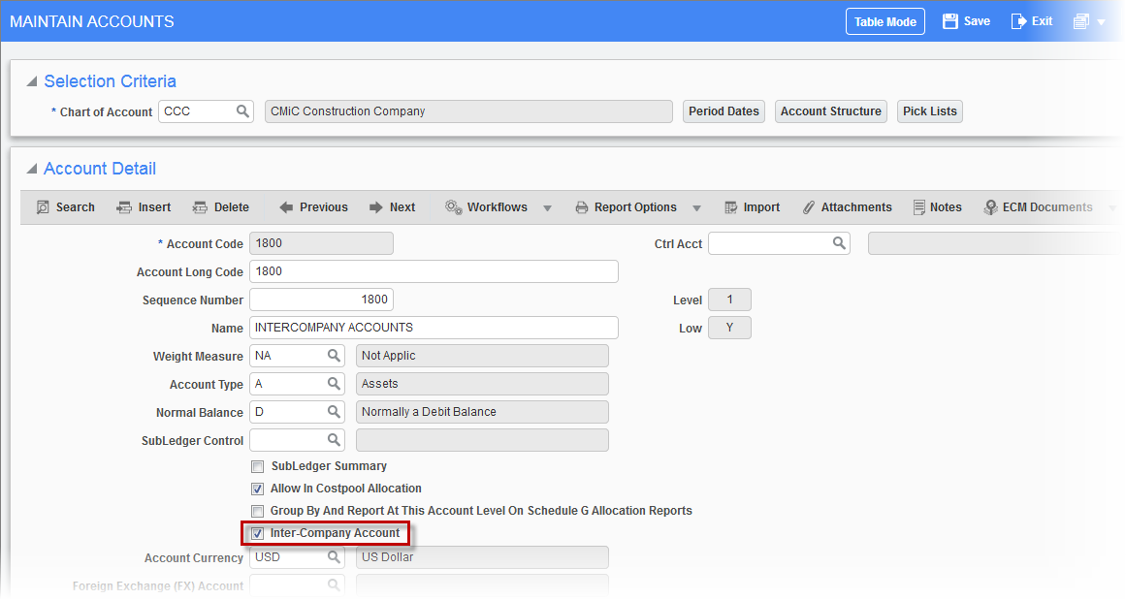
Task: Click the Insert toolbar label
Action: point(154,207)
